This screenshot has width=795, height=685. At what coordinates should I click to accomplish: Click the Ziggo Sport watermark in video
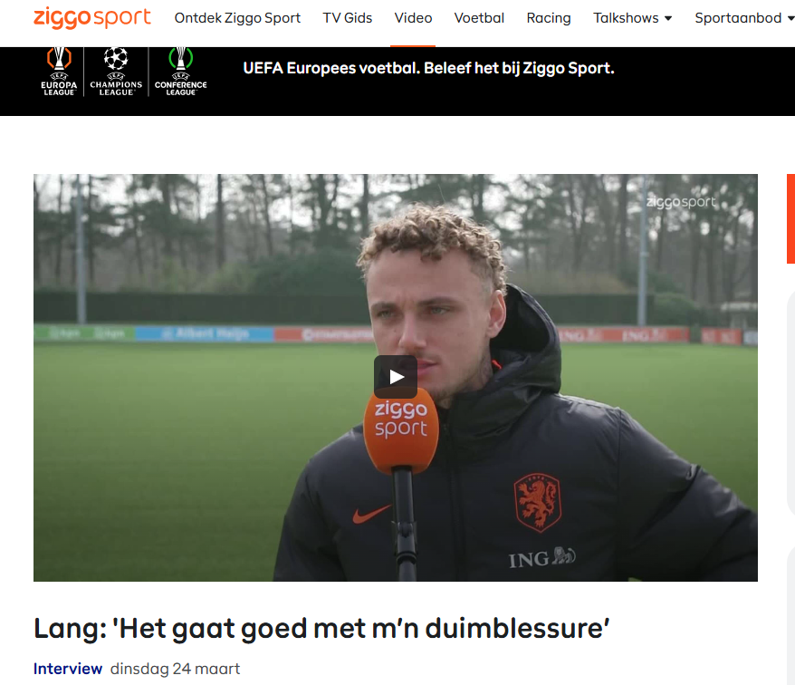[681, 202]
